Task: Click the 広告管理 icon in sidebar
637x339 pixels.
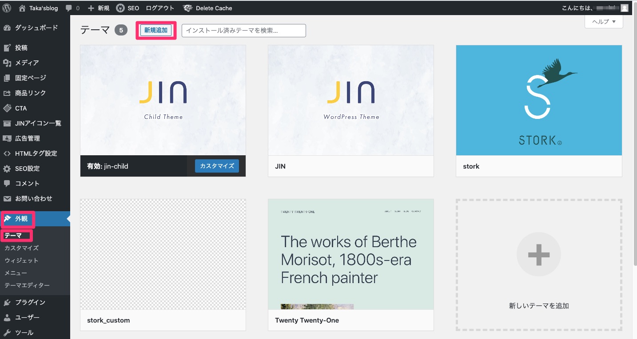Action: pos(7,138)
